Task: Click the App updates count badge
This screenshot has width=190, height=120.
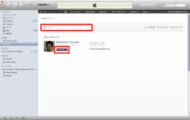Action: click(35, 31)
